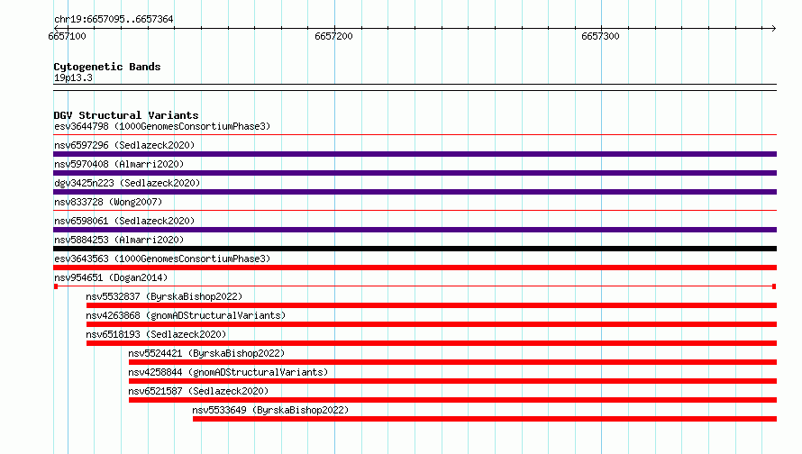Click the nsv5532837 (ByrskaBishop2022) label
This screenshot has width=802, height=454.
[164, 296]
